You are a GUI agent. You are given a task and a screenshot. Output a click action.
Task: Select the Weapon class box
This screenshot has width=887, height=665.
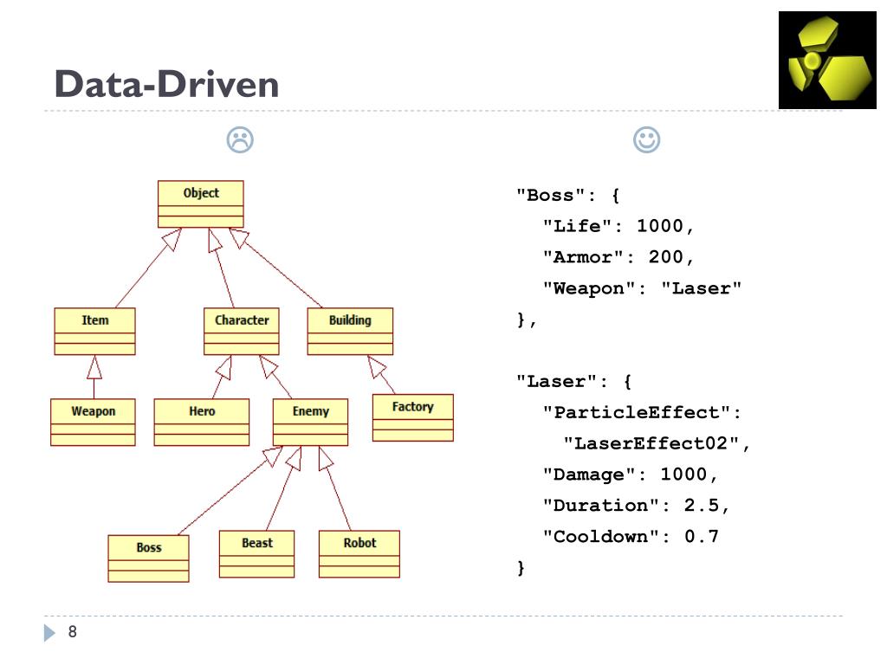click(93, 423)
